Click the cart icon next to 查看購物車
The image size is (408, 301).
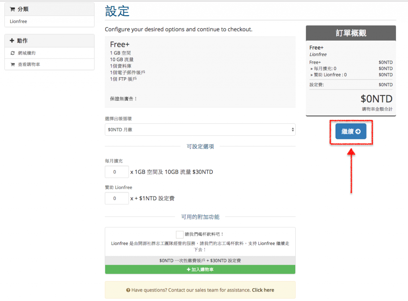click(x=12, y=64)
